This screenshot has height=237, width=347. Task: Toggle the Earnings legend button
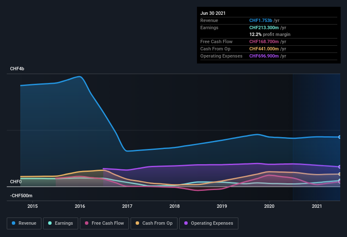(60, 223)
